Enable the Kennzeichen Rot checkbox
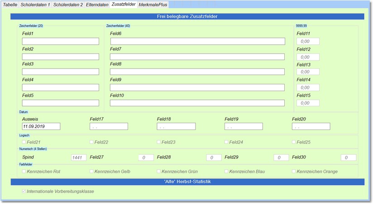Viewport: 373px width, 204px height. [24, 172]
